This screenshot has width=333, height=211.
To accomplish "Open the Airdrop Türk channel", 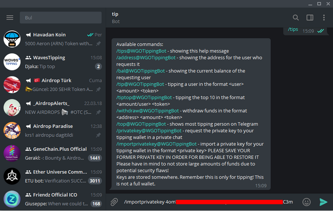I will (53, 85).
